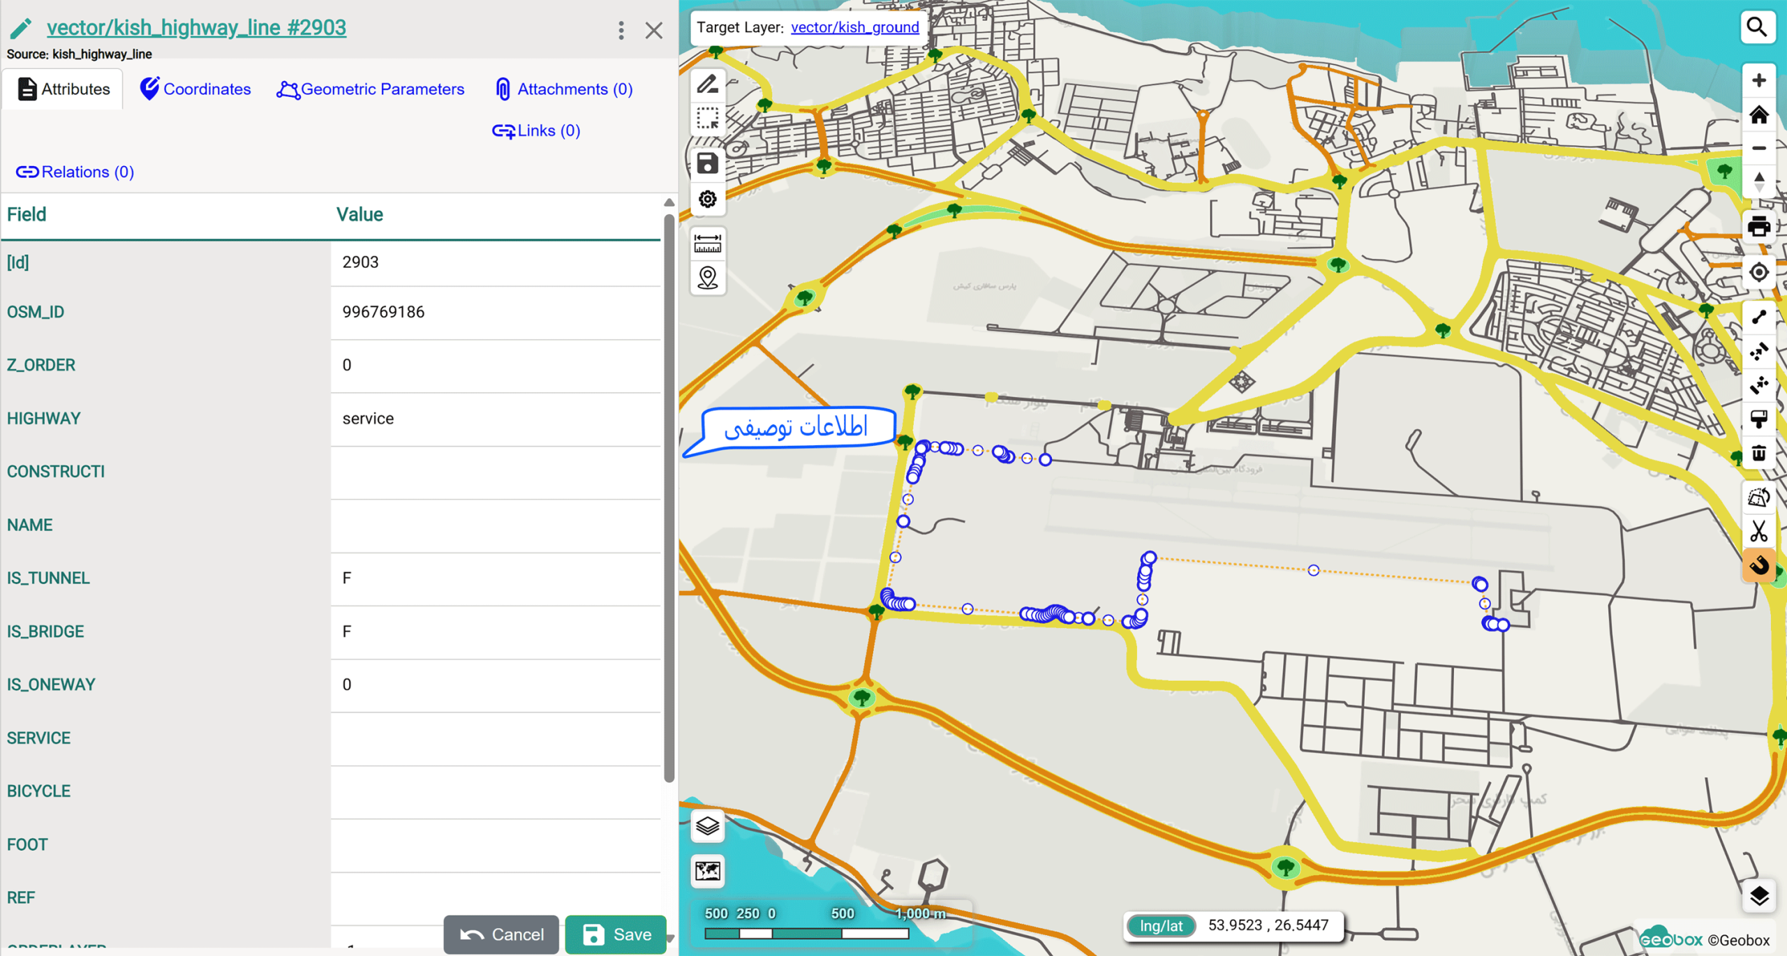This screenshot has height=956, width=1787.
Task: Zoom in with the plus icon
Action: [x=1758, y=80]
